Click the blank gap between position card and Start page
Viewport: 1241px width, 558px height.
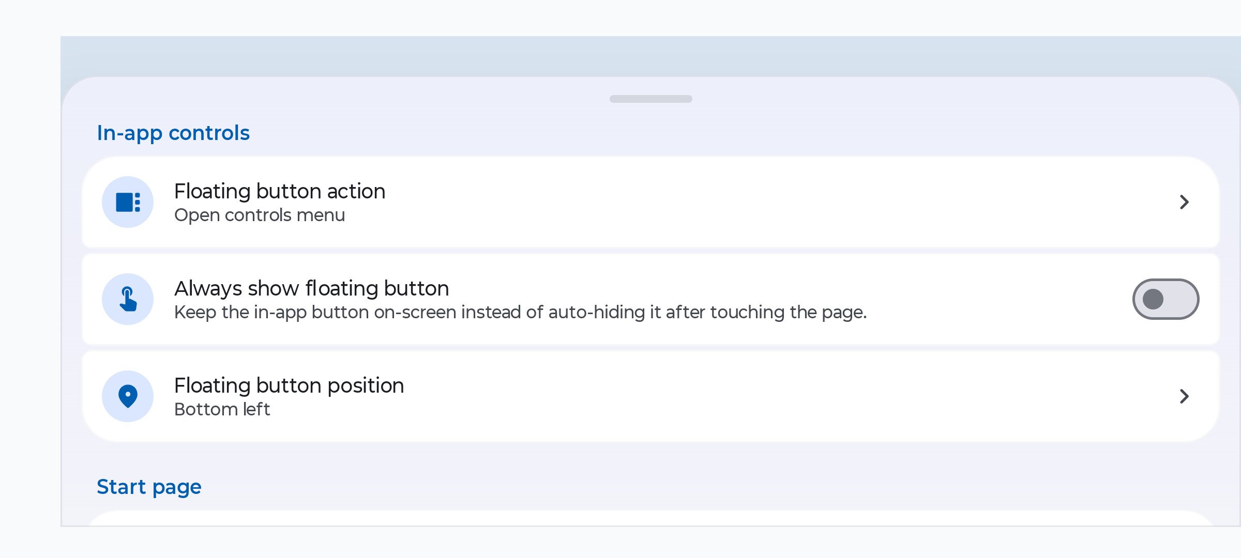click(650, 457)
